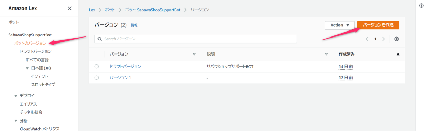Open table preferences gear icon

[x=396, y=39]
